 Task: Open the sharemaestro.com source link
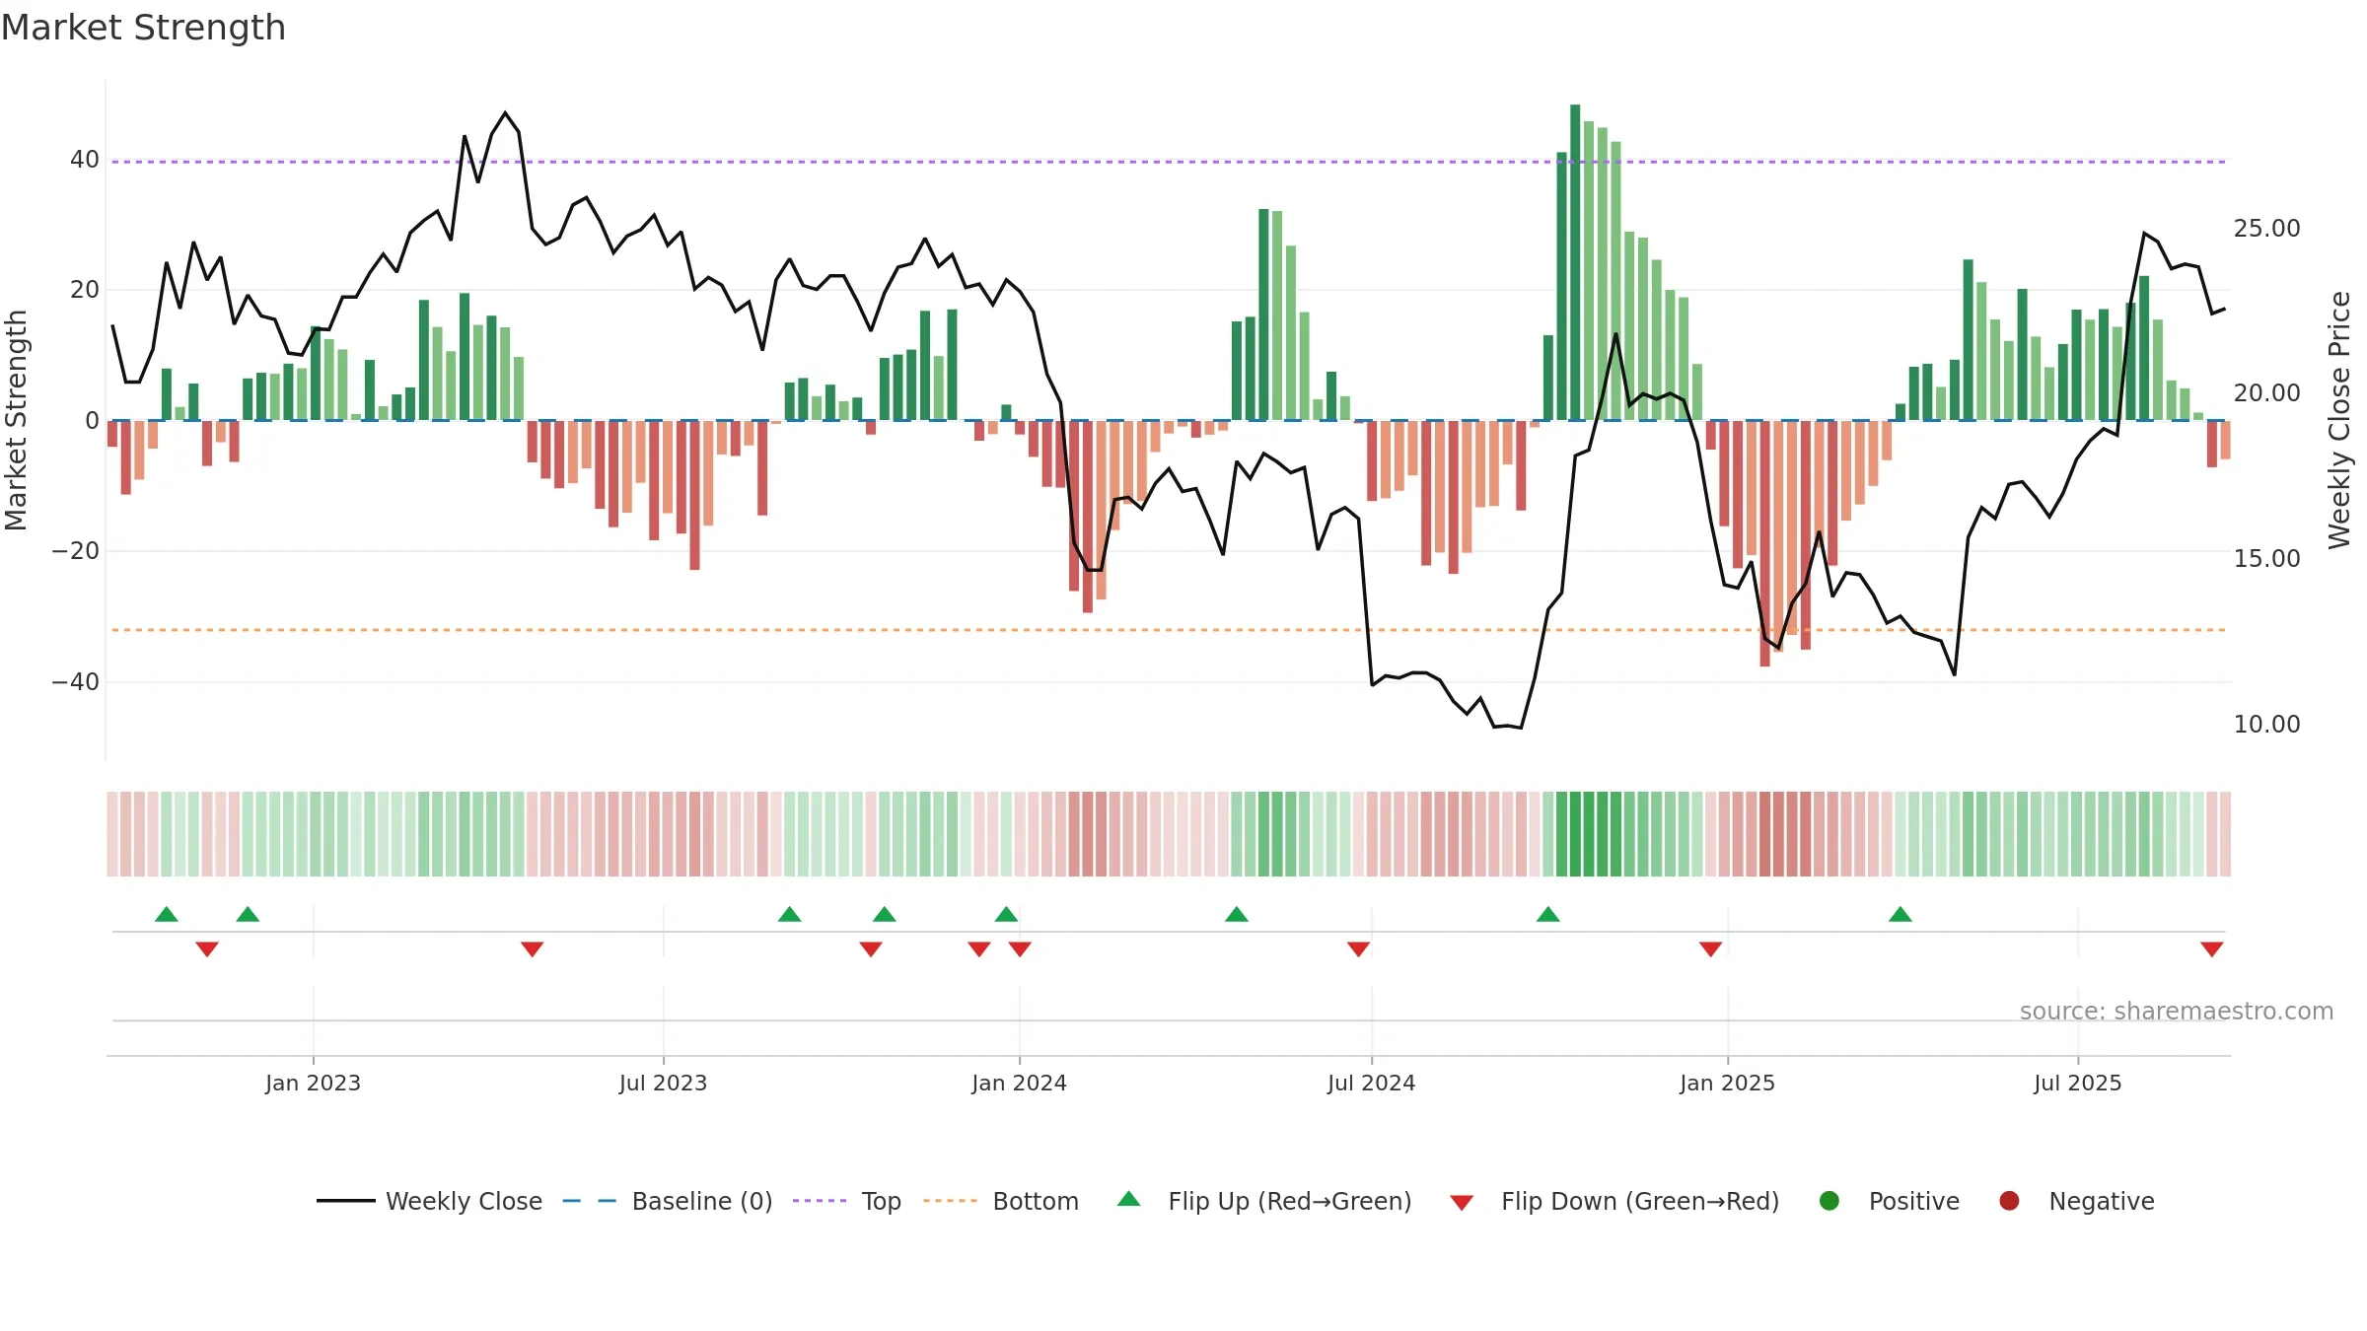tap(2177, 1011)
